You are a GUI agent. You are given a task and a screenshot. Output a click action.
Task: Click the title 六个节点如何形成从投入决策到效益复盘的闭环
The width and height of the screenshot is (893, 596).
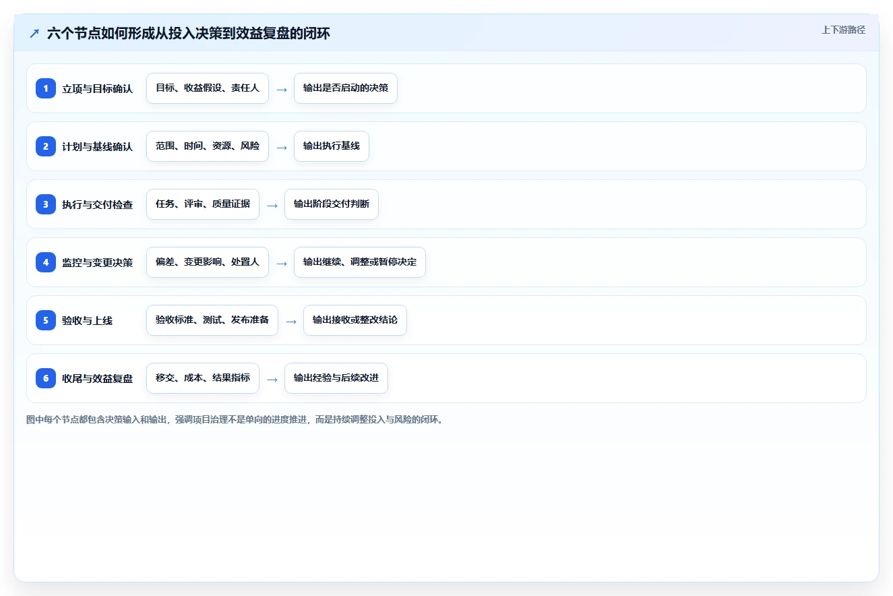pos(189,33)
